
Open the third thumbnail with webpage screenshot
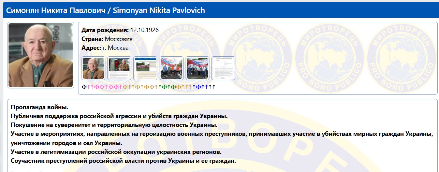[x=145, y=68]
